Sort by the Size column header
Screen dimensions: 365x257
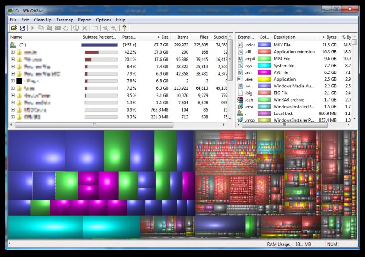tap(155, 37)
